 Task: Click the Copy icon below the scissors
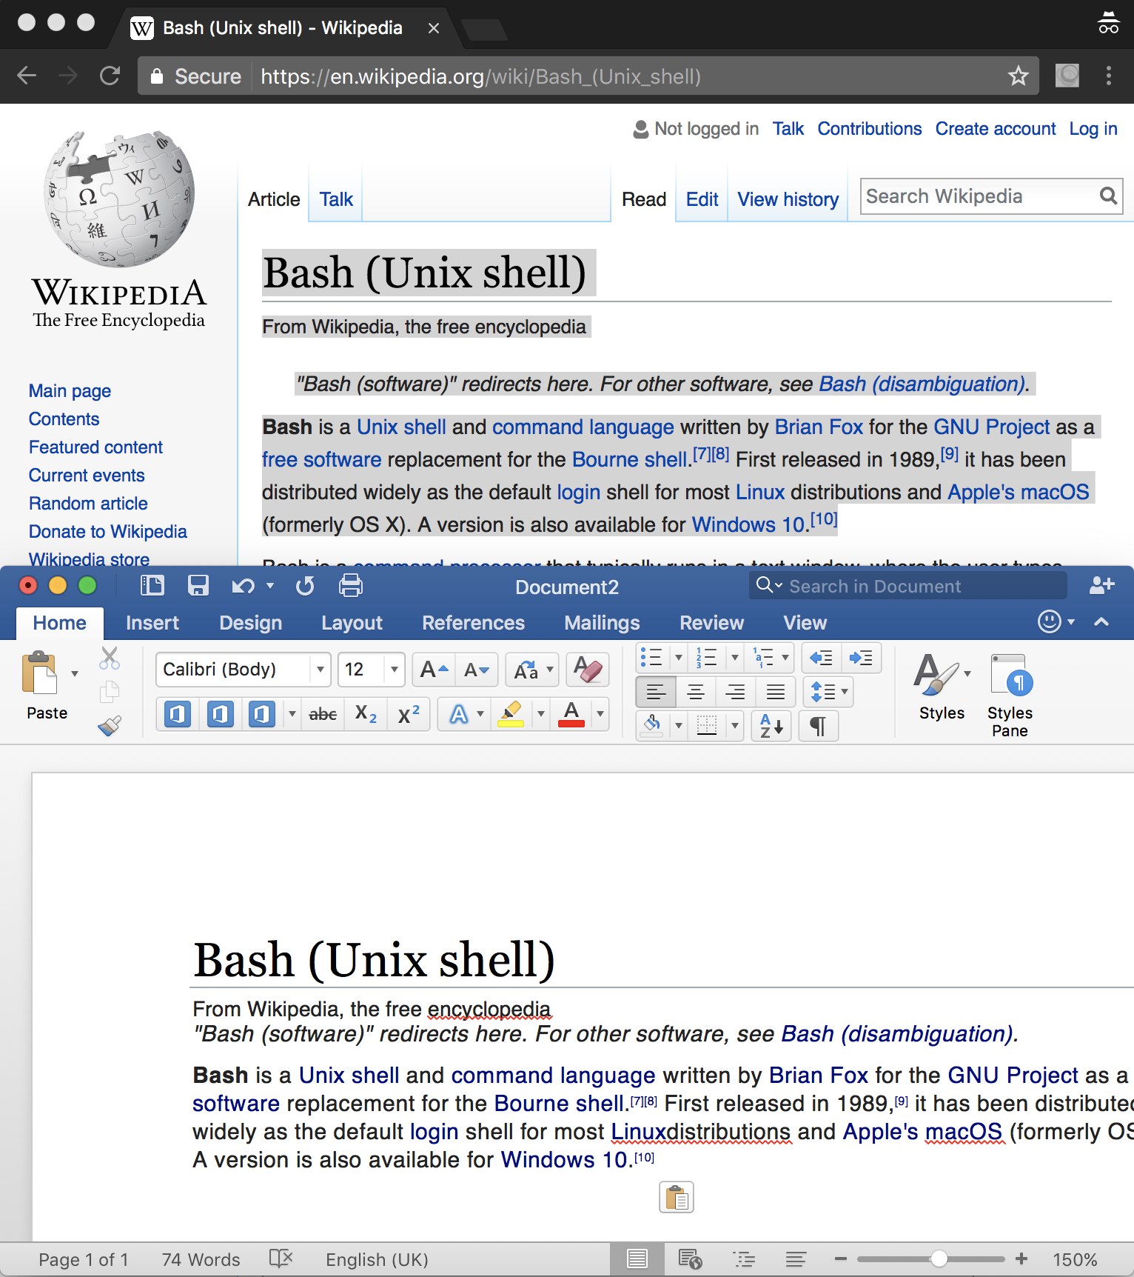tap(110, 691)
